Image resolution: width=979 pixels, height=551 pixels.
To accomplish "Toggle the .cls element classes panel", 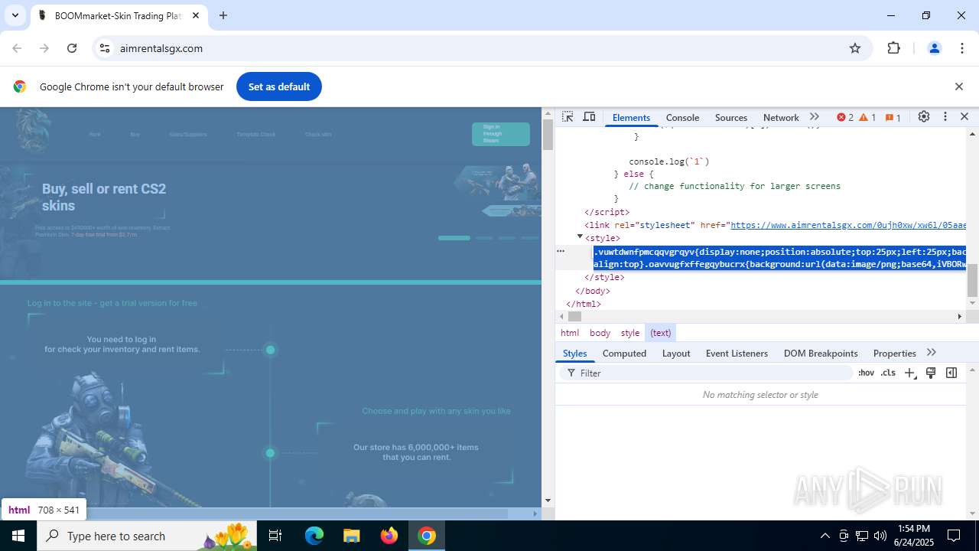I will coord(888,373).
